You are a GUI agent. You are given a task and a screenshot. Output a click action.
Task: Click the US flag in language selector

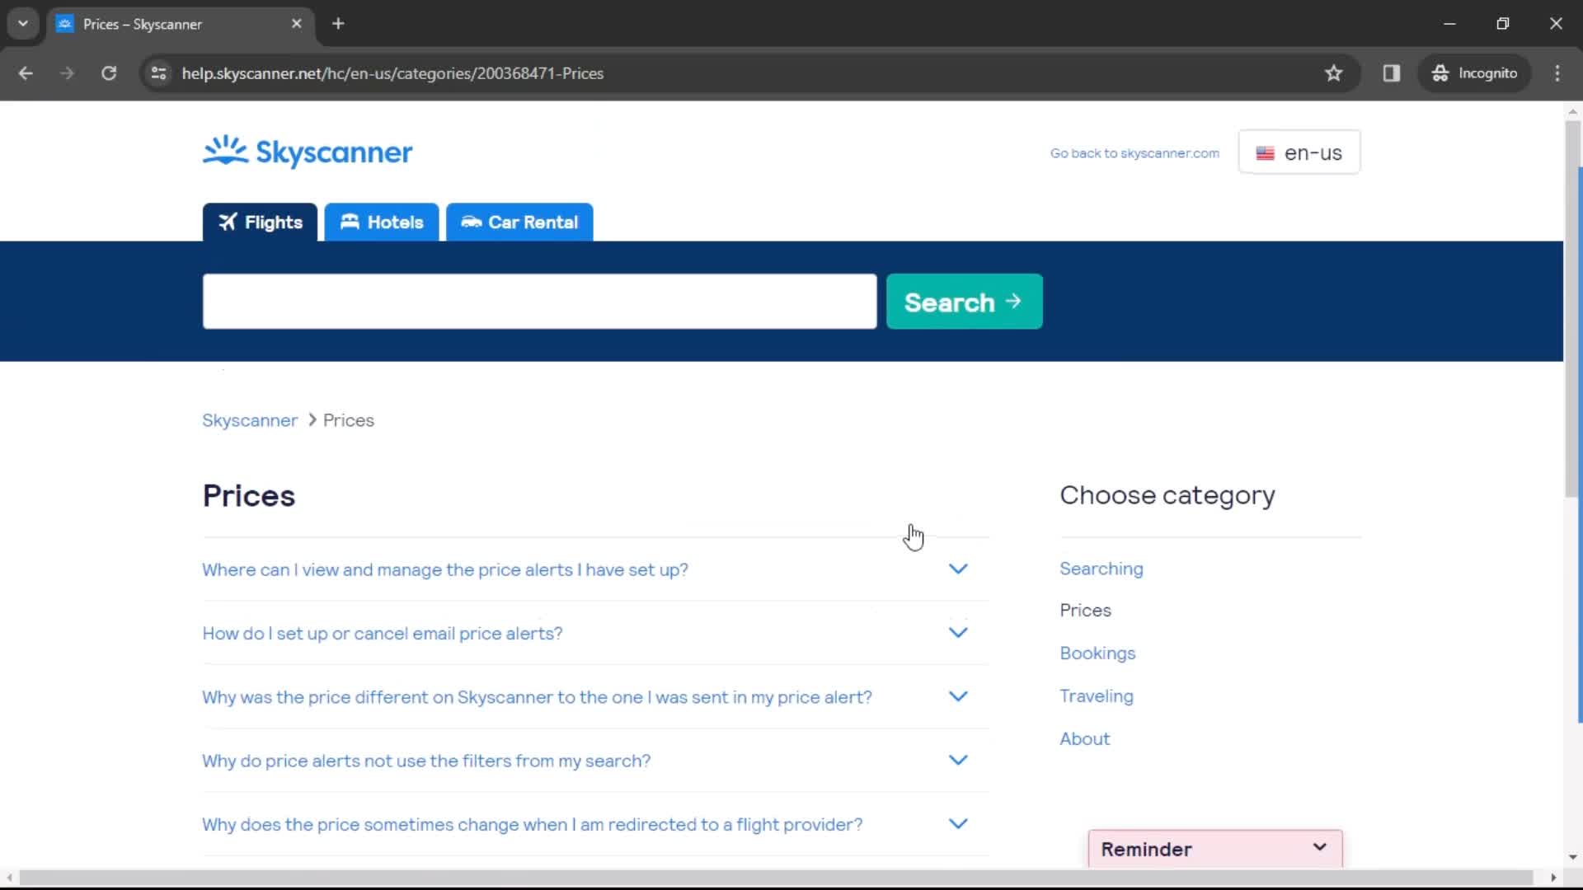(1265, 153)
